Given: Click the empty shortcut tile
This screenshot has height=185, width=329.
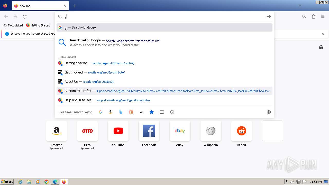Looking at the screenshot, I should [272, 131].
